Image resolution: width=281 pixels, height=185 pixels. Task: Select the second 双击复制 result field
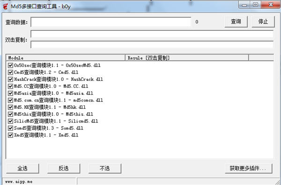coord(152,44)
